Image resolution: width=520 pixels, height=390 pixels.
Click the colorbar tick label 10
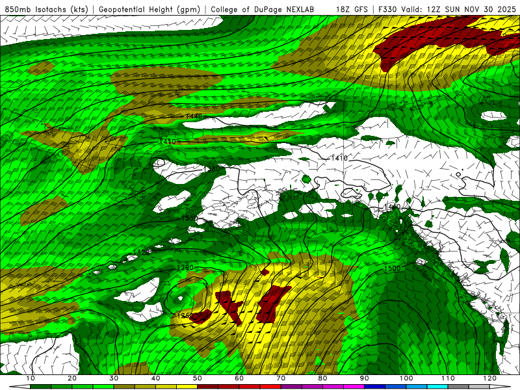pyautogui.click(x=30, y=378)
